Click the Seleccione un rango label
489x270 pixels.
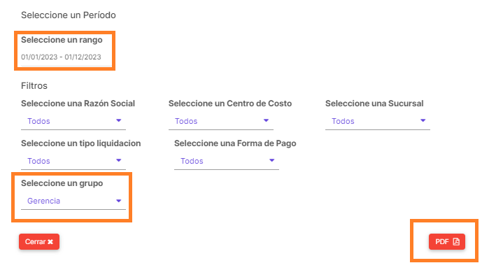[x=62, y=40]
